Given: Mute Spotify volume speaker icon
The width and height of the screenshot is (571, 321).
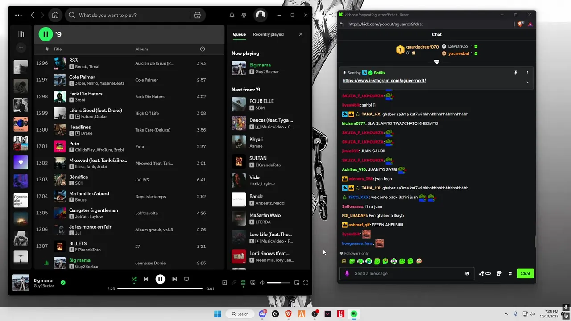Looking at the screenshot, I should [262, 283].
